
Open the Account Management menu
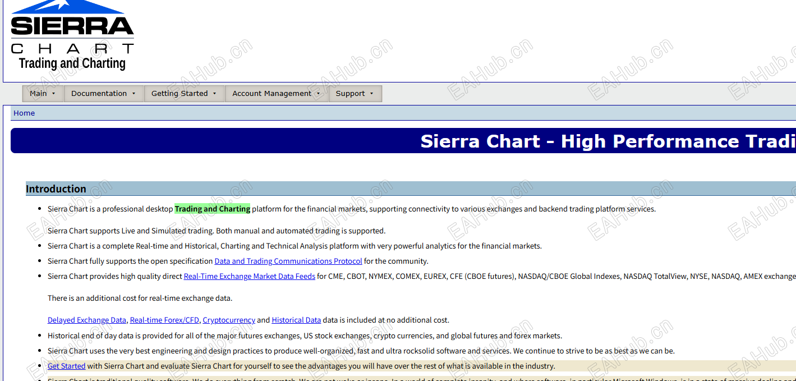pos(277,94)
